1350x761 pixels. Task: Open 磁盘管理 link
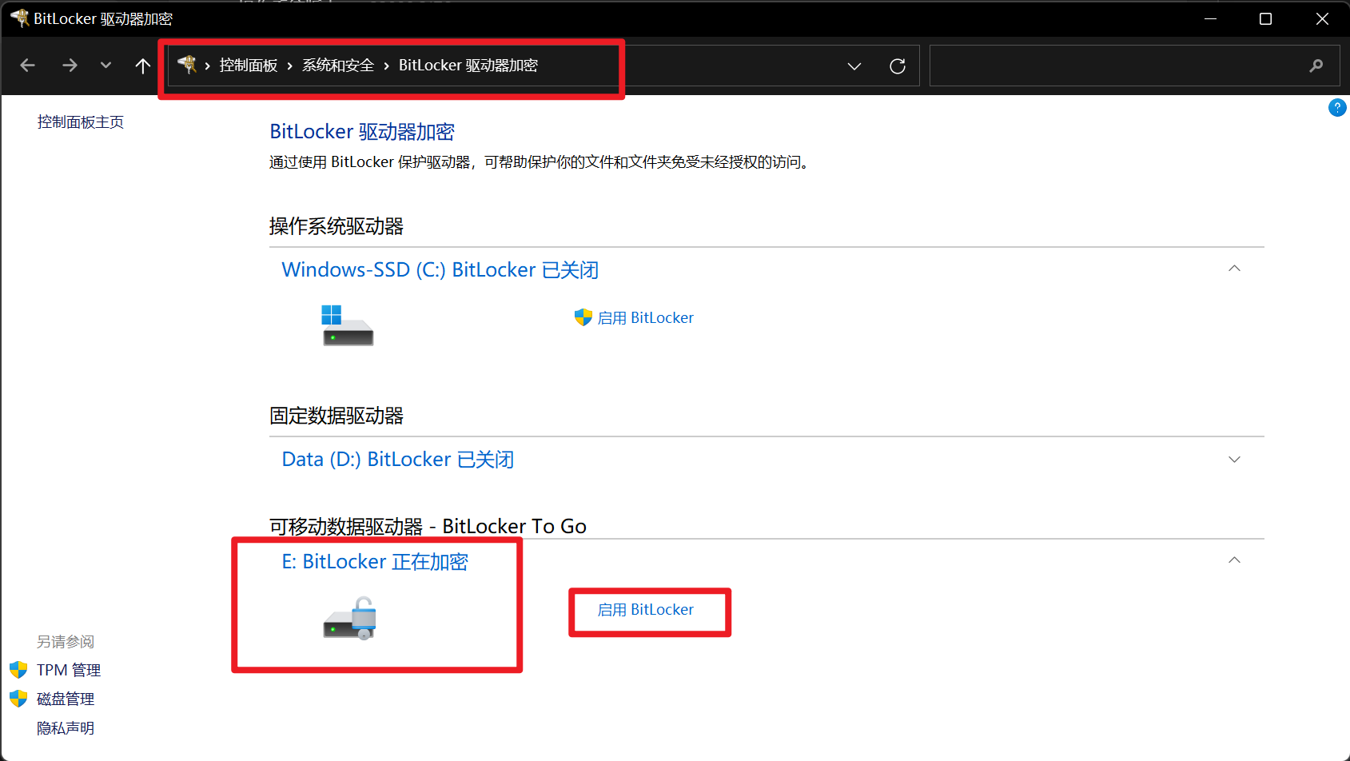tap(66, 699)
